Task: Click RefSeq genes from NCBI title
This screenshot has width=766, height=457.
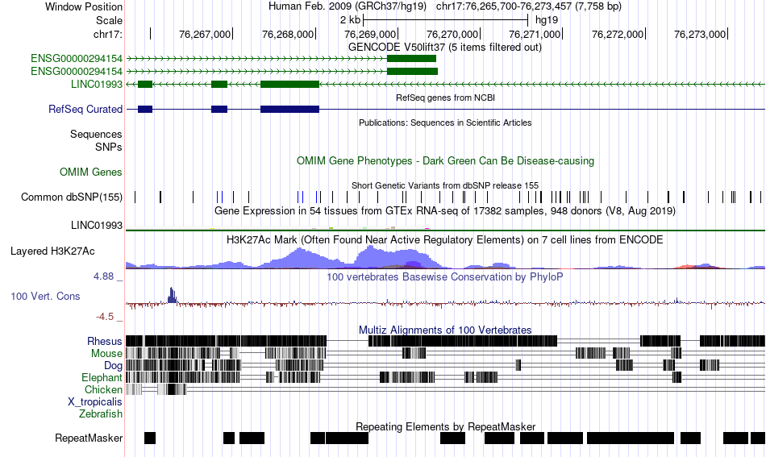Action: (x=445, y=98)
